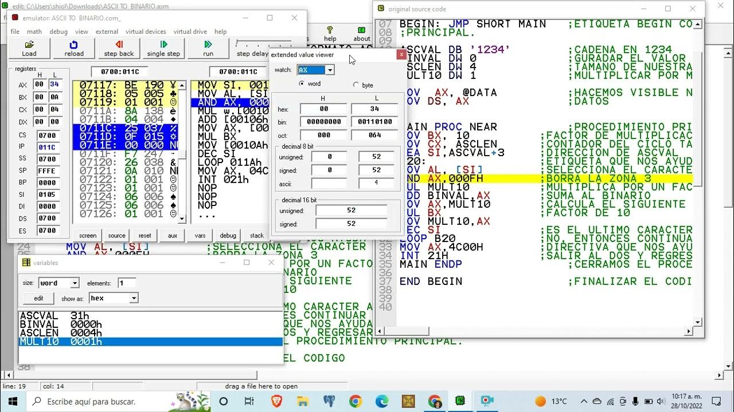Screen dimensions: 734x412
Task: Click the AND AX disassembly line
Action: pos(230,102)
